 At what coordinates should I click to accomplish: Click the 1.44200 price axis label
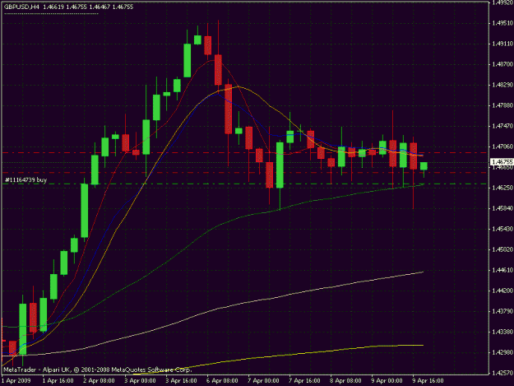click(x=502, y=291)
